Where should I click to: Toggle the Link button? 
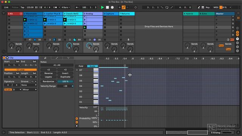pyautogui.click(x=6, y=7)
